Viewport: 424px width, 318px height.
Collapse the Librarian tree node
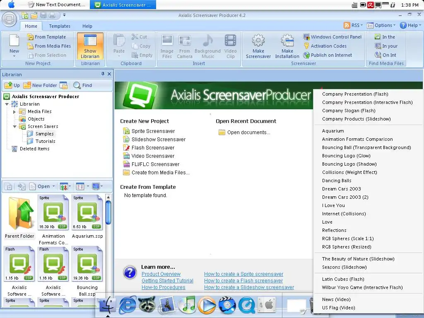[x=7, y=104]
